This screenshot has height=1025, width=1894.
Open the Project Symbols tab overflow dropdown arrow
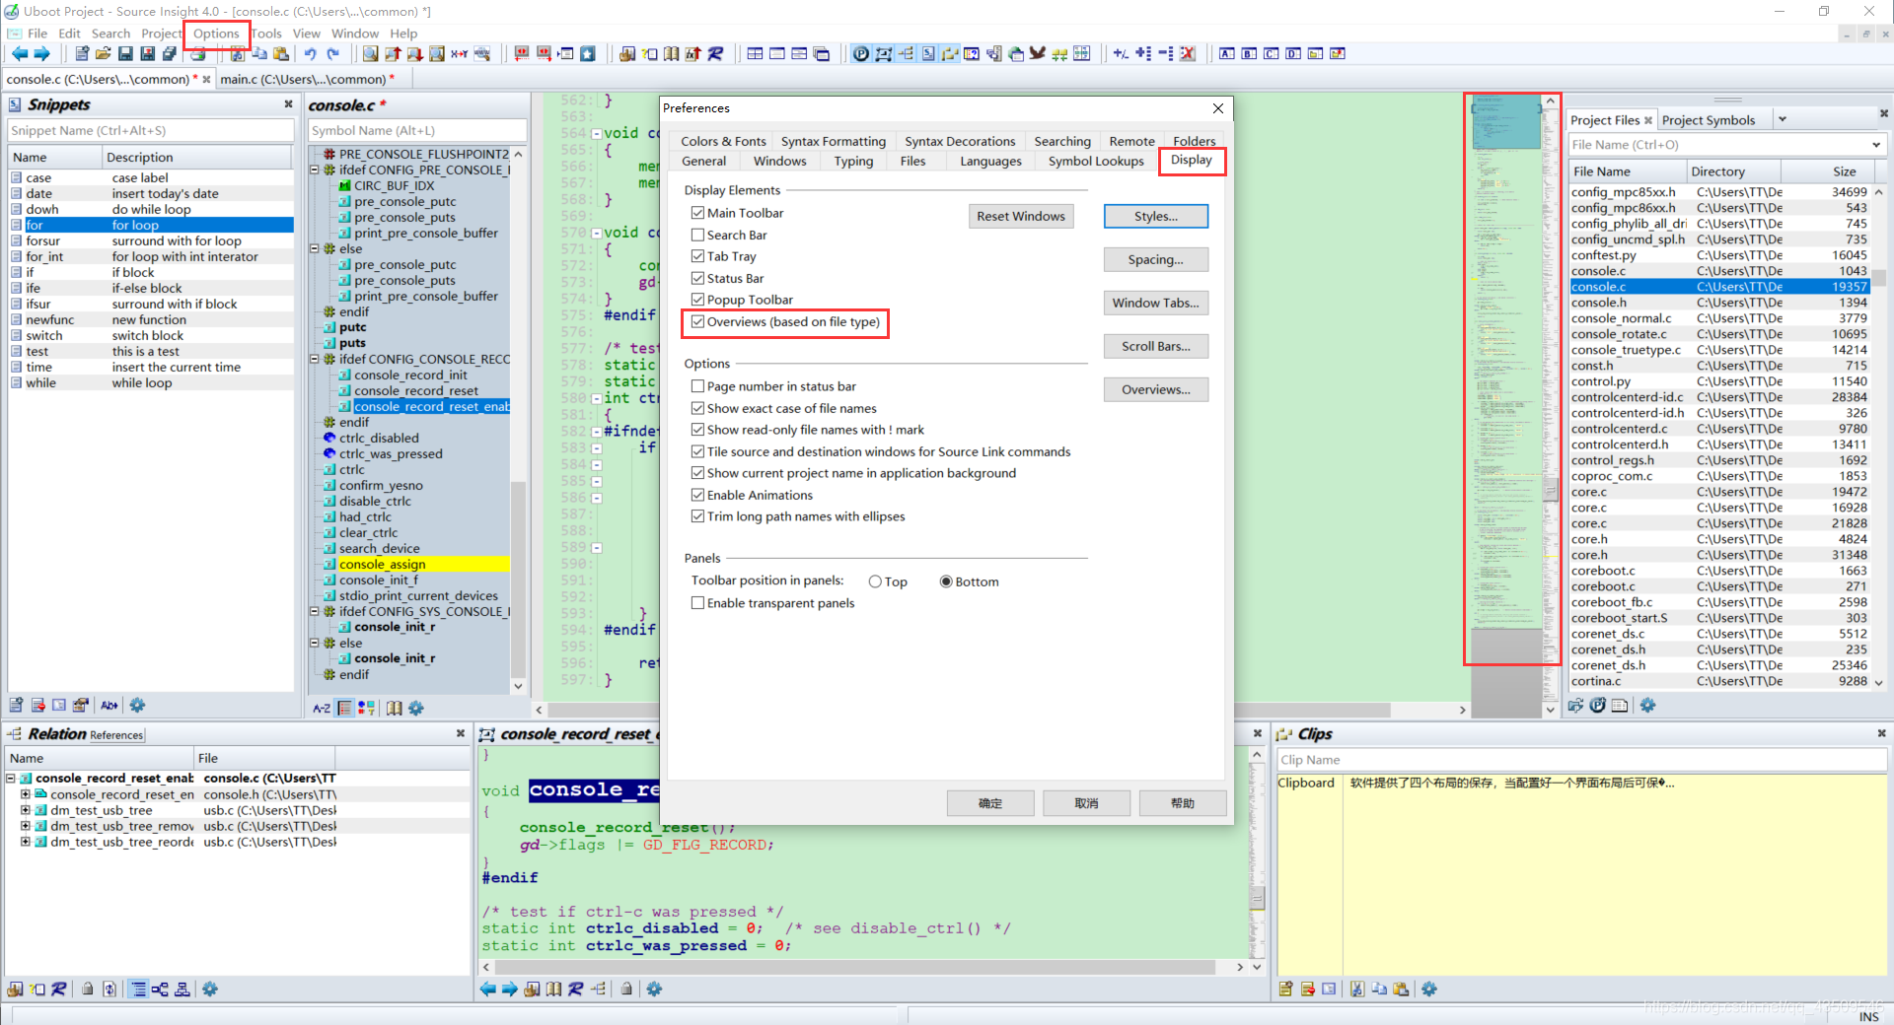[x=1782, y=119]
